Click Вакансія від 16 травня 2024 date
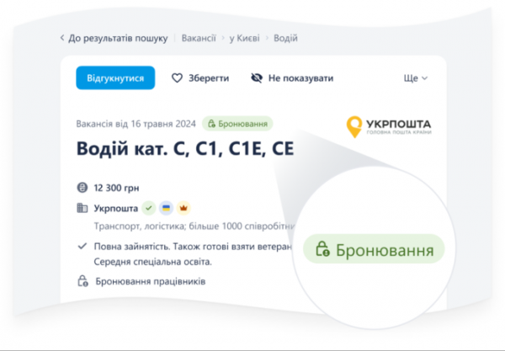 click(x=136, y=124)
